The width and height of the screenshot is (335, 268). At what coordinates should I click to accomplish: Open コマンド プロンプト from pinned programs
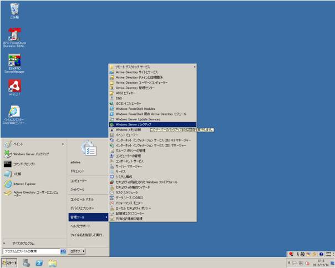[x=24, y=164]
